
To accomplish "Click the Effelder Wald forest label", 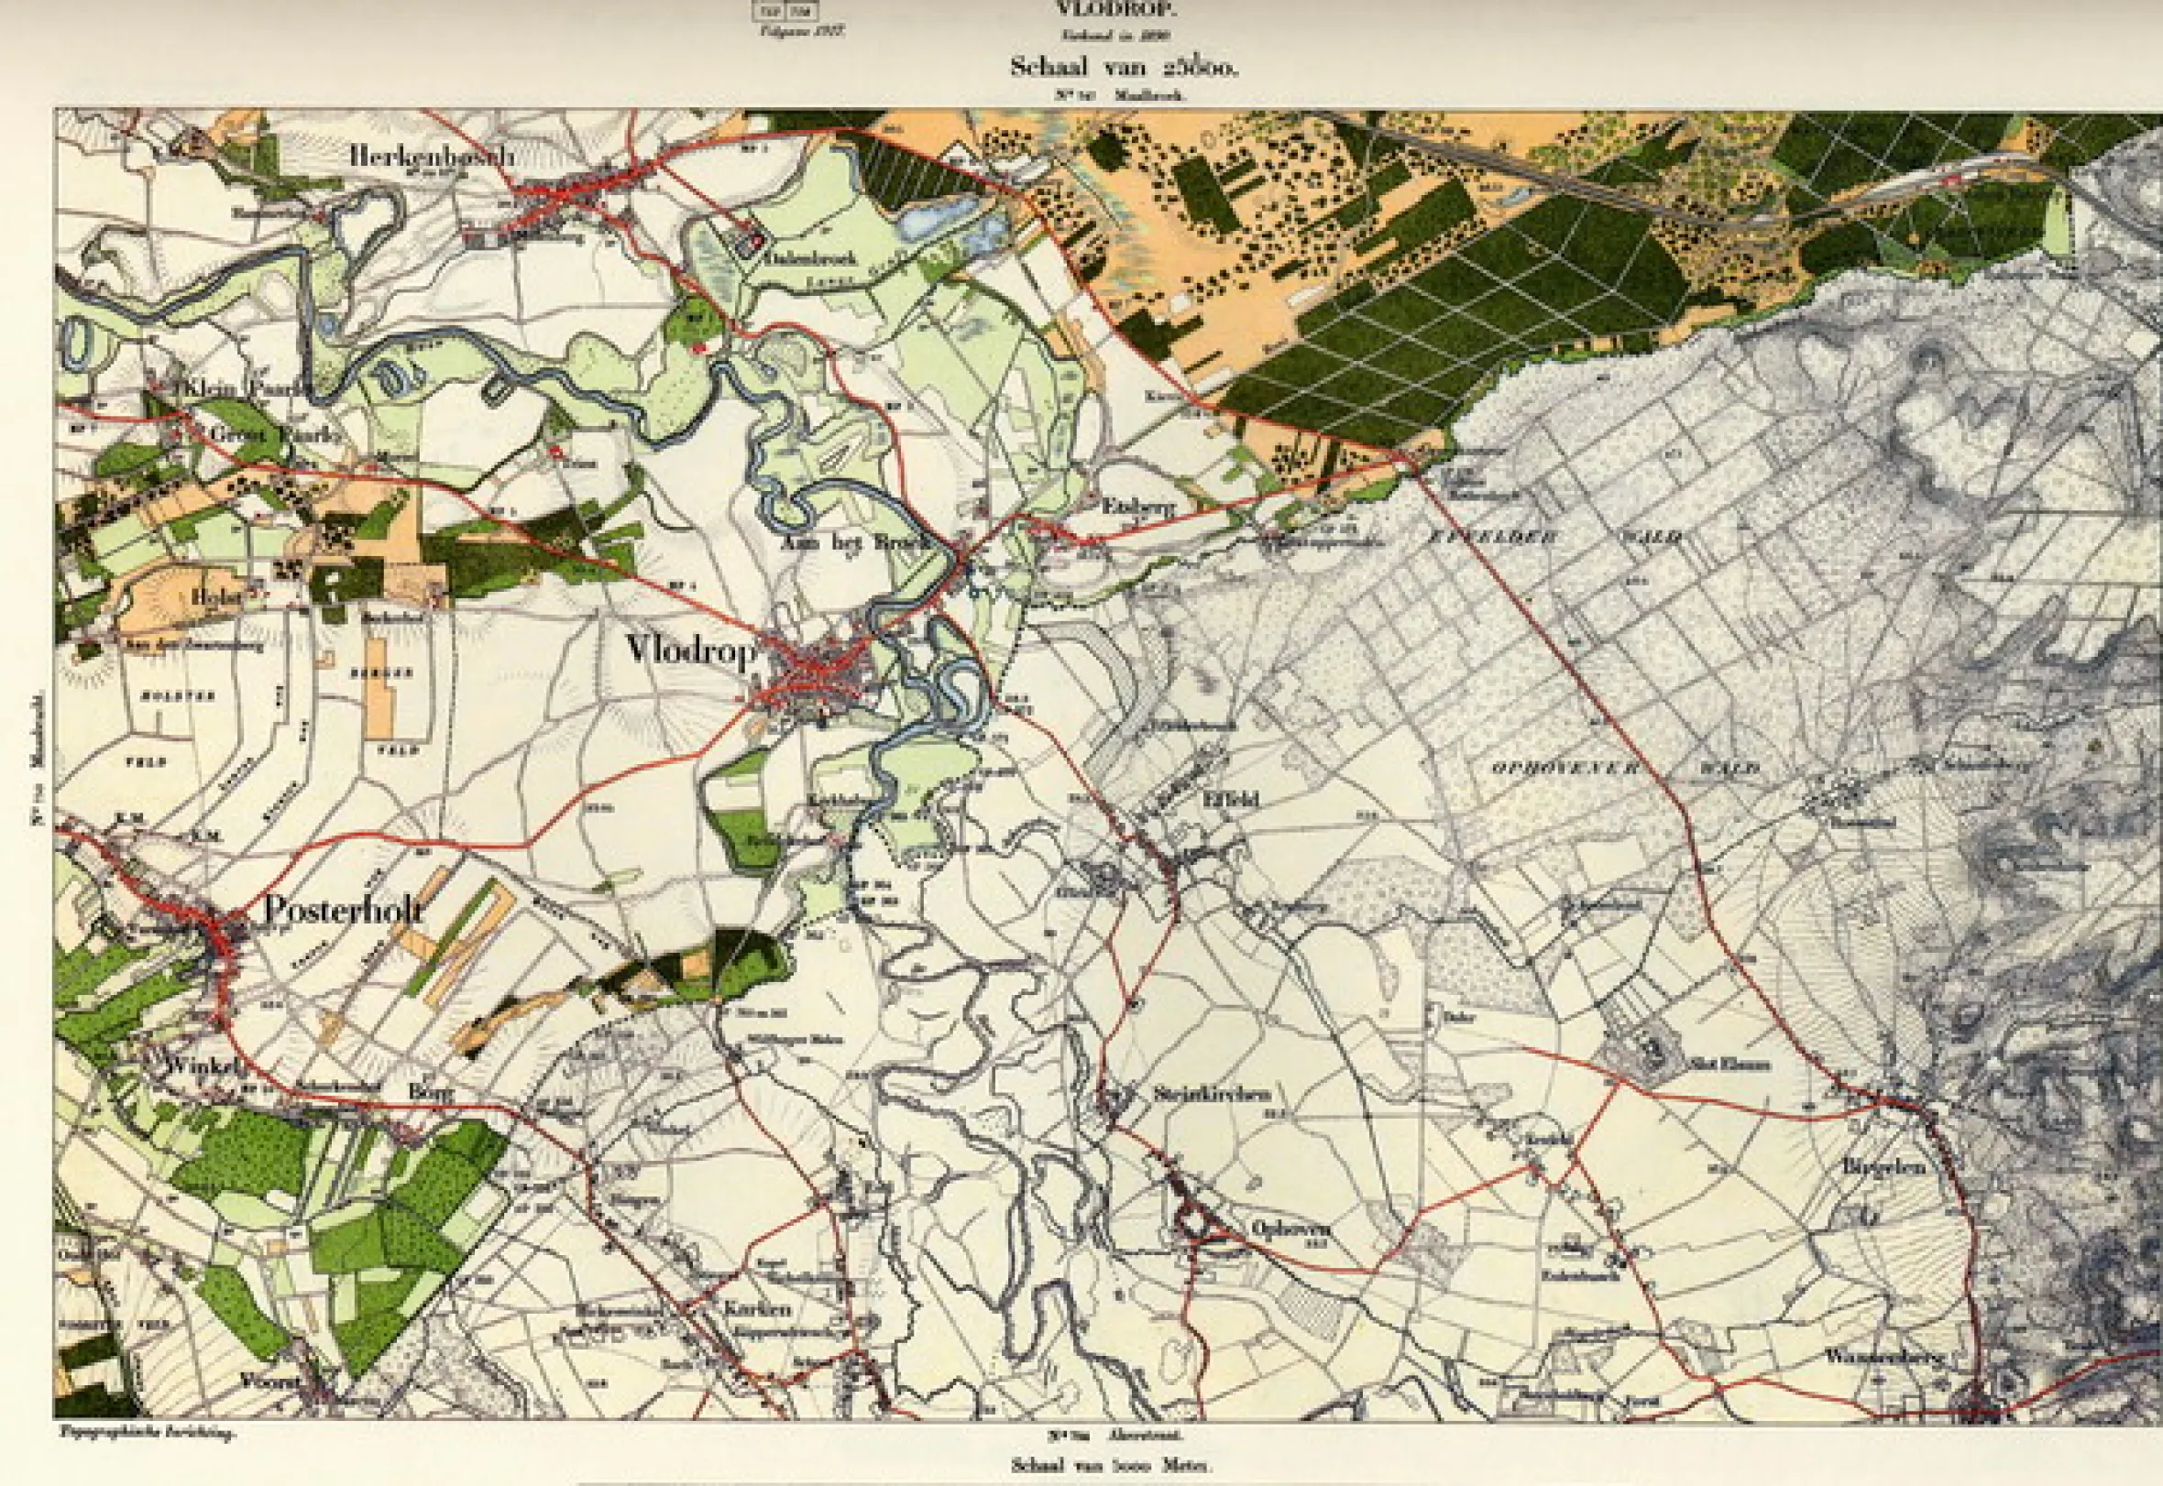I will (1554, 537).
